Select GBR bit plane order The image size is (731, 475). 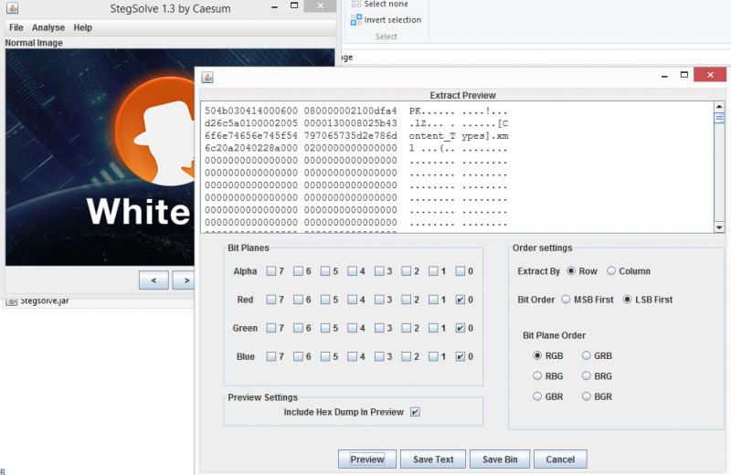[x=537, y=396]
